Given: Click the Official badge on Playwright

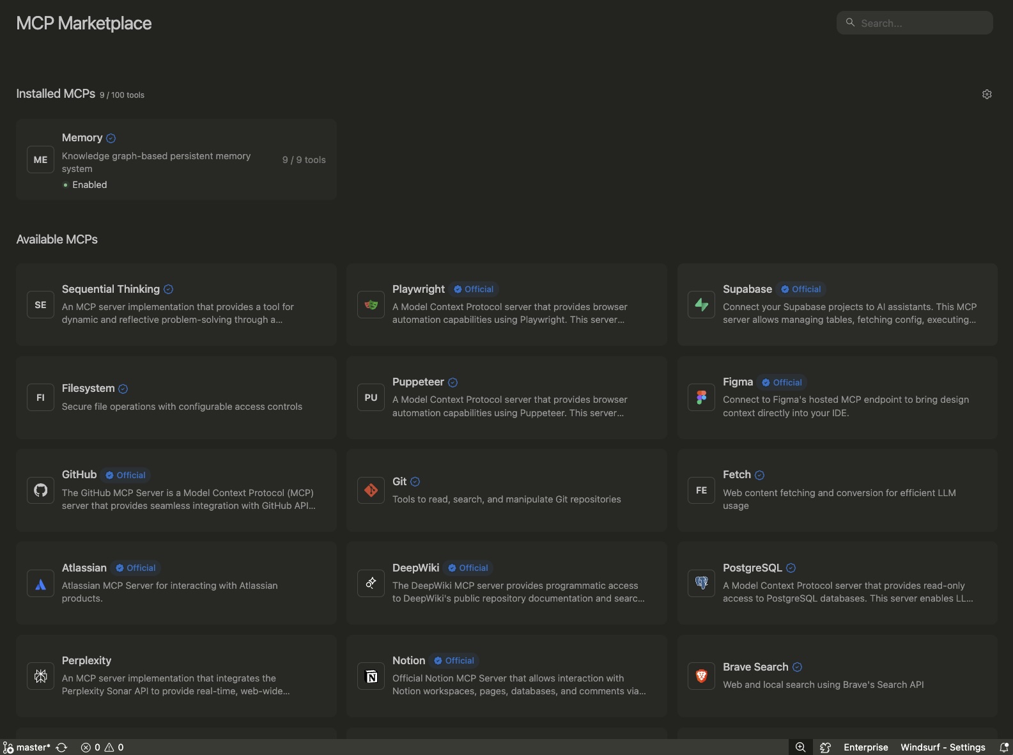Looking at the screenshot, I should [x=474, y=290].
